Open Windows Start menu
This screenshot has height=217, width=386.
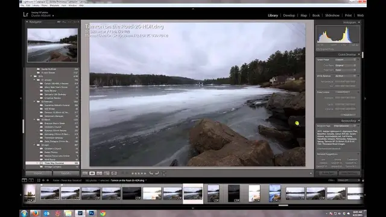(24, 213)
